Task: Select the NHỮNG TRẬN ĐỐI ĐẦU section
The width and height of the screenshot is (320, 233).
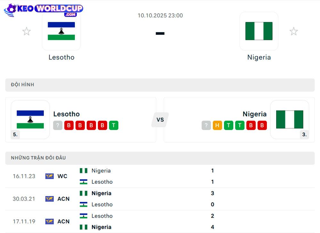Action: click(x=38, y=158)
